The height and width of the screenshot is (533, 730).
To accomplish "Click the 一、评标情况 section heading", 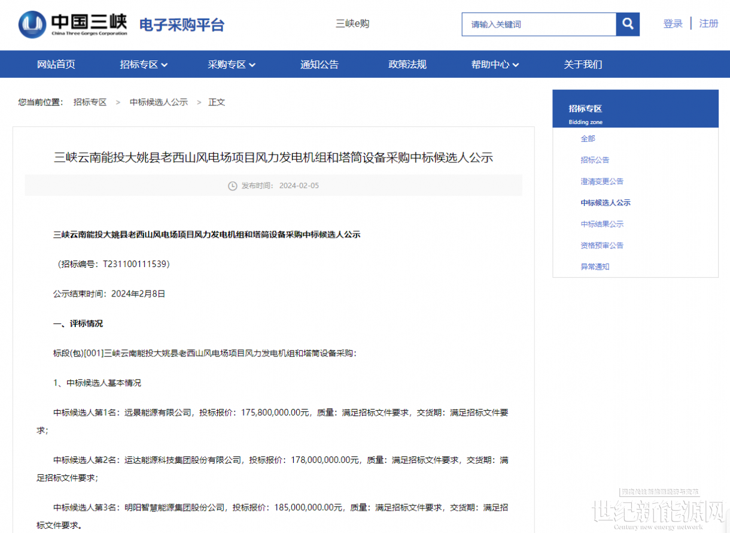I will click(x=78, y=324).
